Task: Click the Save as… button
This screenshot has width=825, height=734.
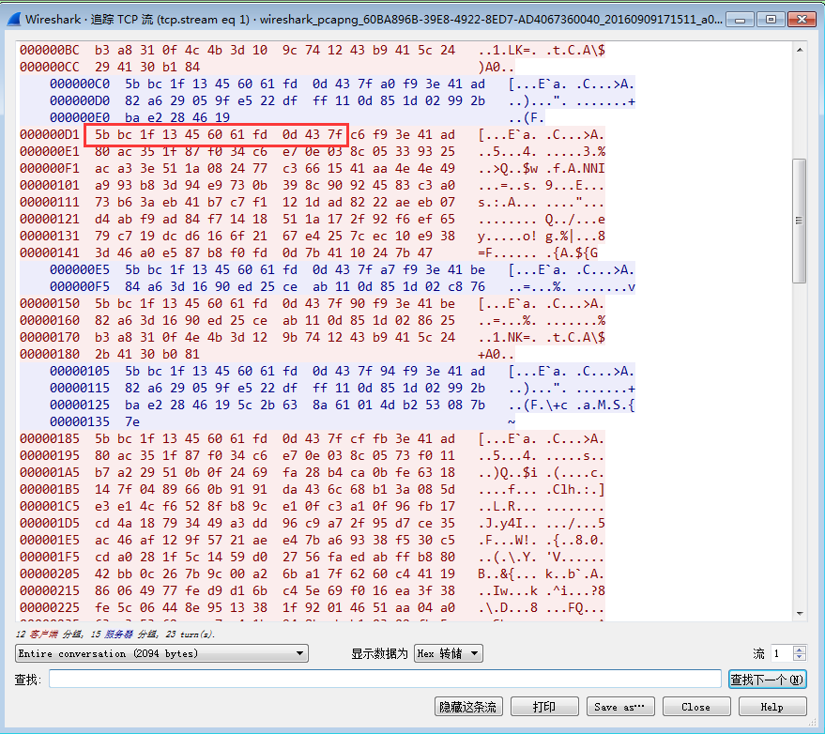Action: [620, 707]
